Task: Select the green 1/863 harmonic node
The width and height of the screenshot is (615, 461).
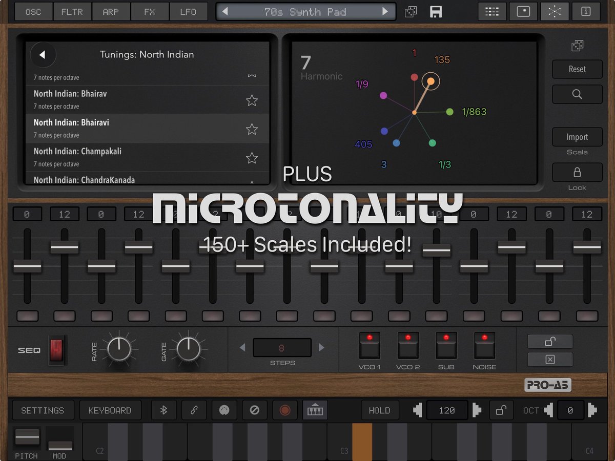Action: (449, 112)
